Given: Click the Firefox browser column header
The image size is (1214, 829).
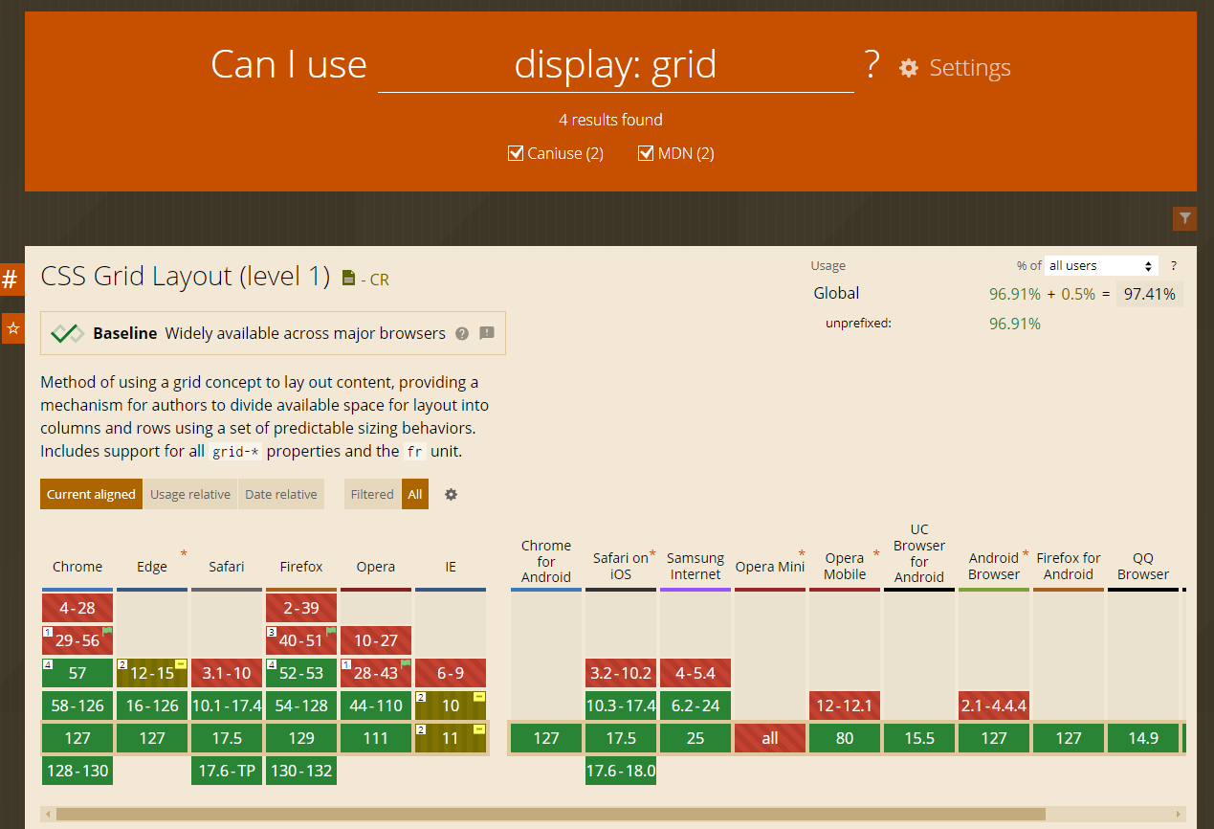Looking at the screenshot, I should click(x=301, y=567).
